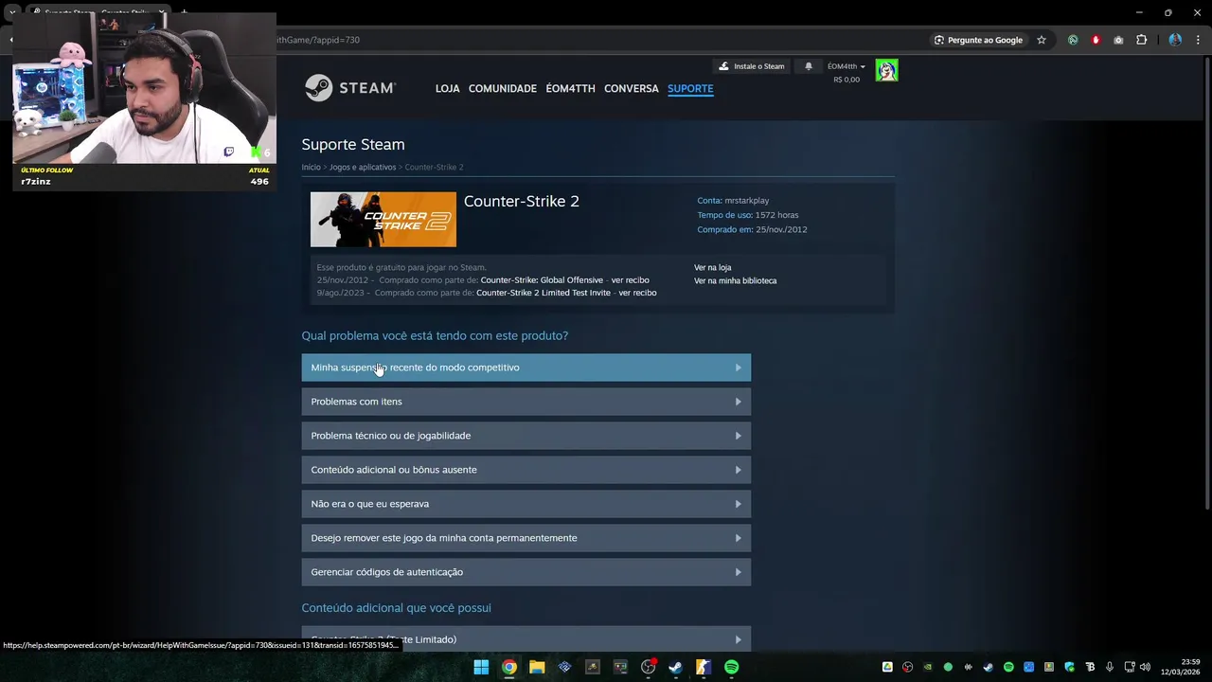Open Counter-Strike icon in taskbar
1212x682 pixels.
[704, 667]
